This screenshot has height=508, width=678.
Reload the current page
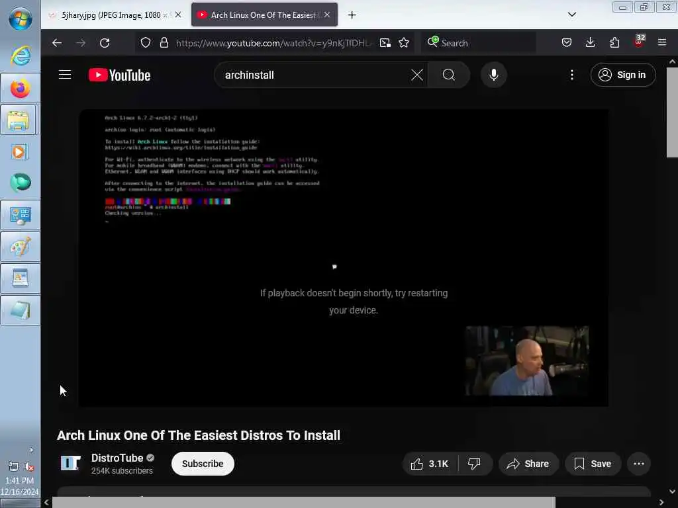click(105, 43)
